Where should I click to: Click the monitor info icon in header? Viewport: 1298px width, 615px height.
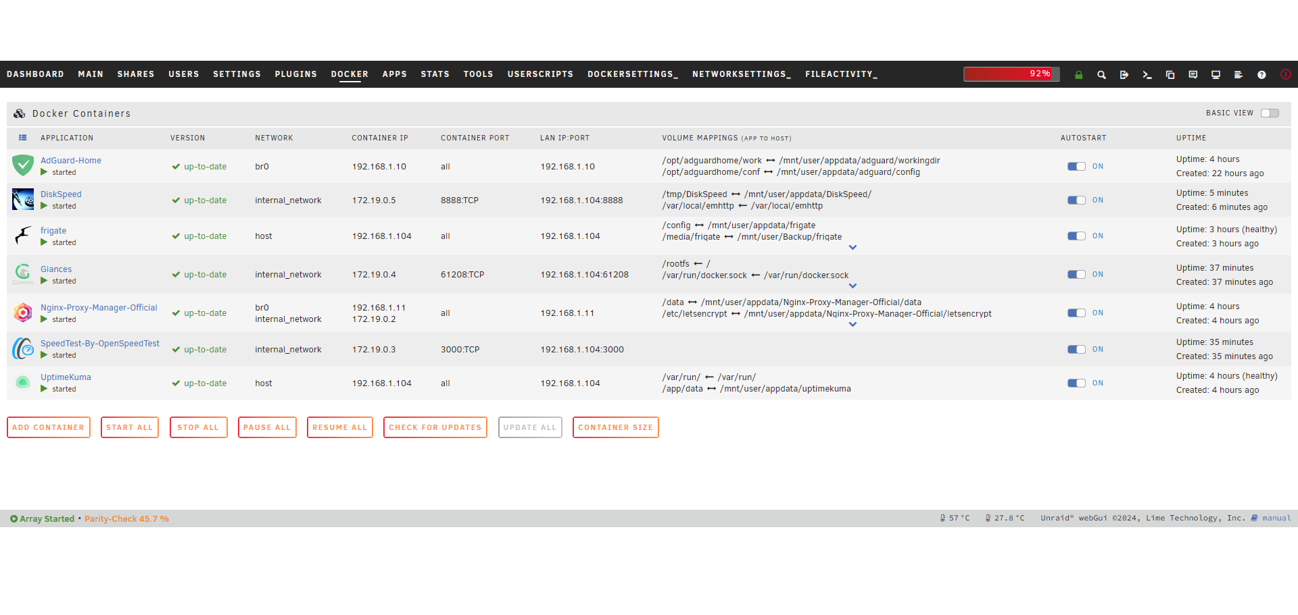[x=1216, y=75]
